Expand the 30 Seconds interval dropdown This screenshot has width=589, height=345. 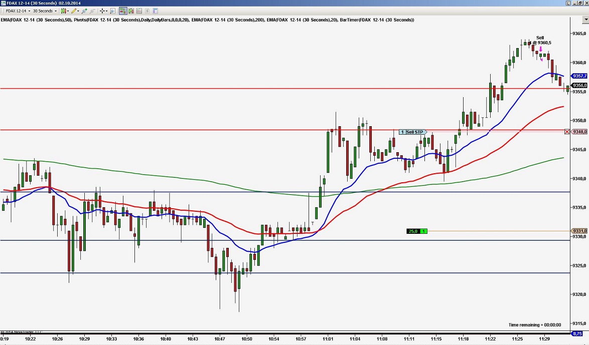pos(56,11)
